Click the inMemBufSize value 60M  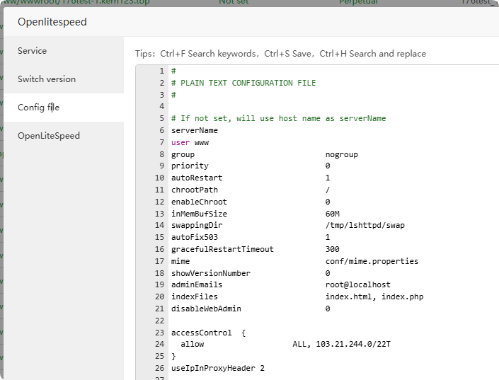tap(333, 214)
